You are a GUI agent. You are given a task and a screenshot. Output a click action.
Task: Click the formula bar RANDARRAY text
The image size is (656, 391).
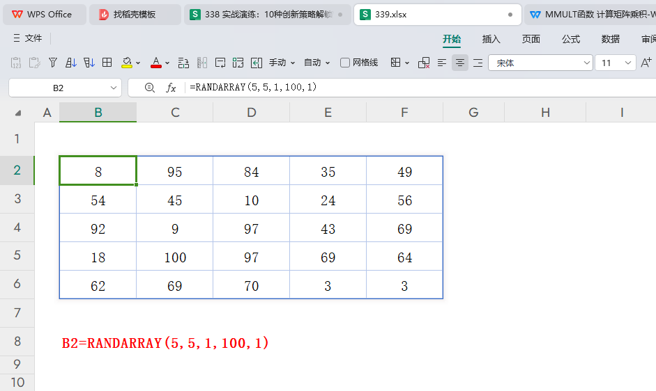point(253,87)
